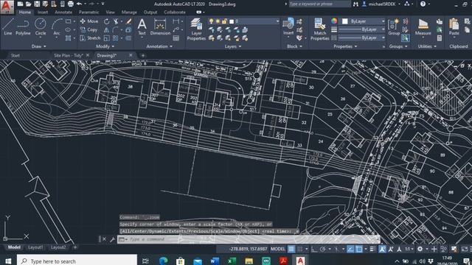Toggle polar tracking in status bar
Image resolution: width=472 pixels, height=265 pixels.
[323, 249]
